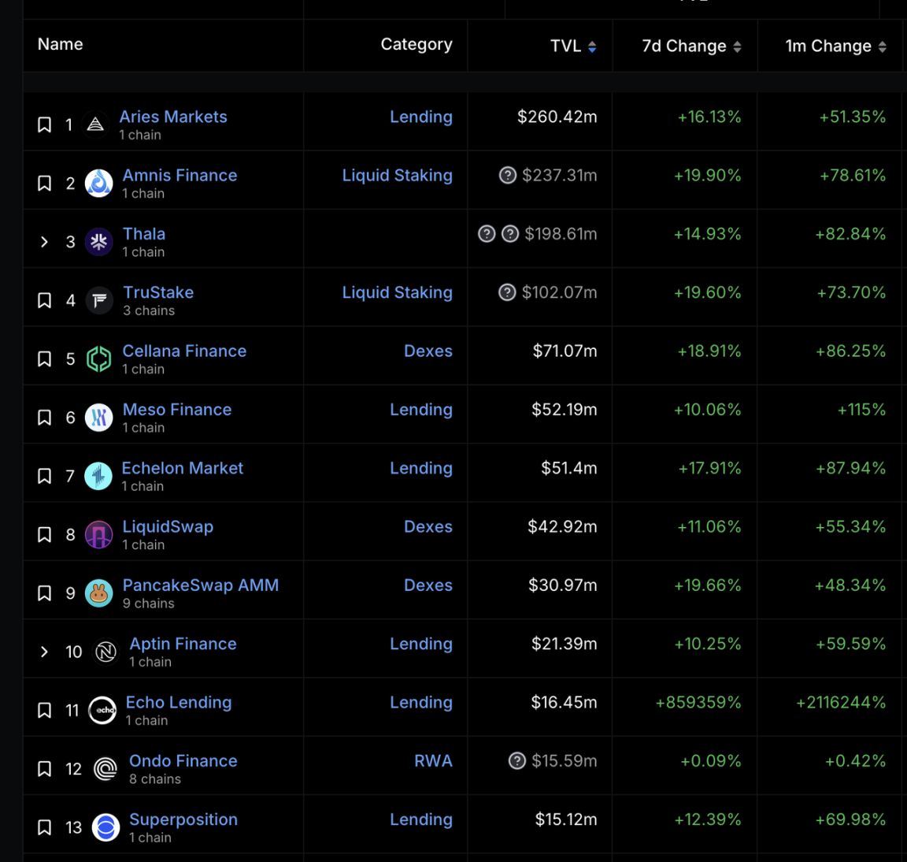Screen dimensions: 907x862
Task: Open the Aries Markets protocol page
Action: pyautogui.click(x=173, y=117)
